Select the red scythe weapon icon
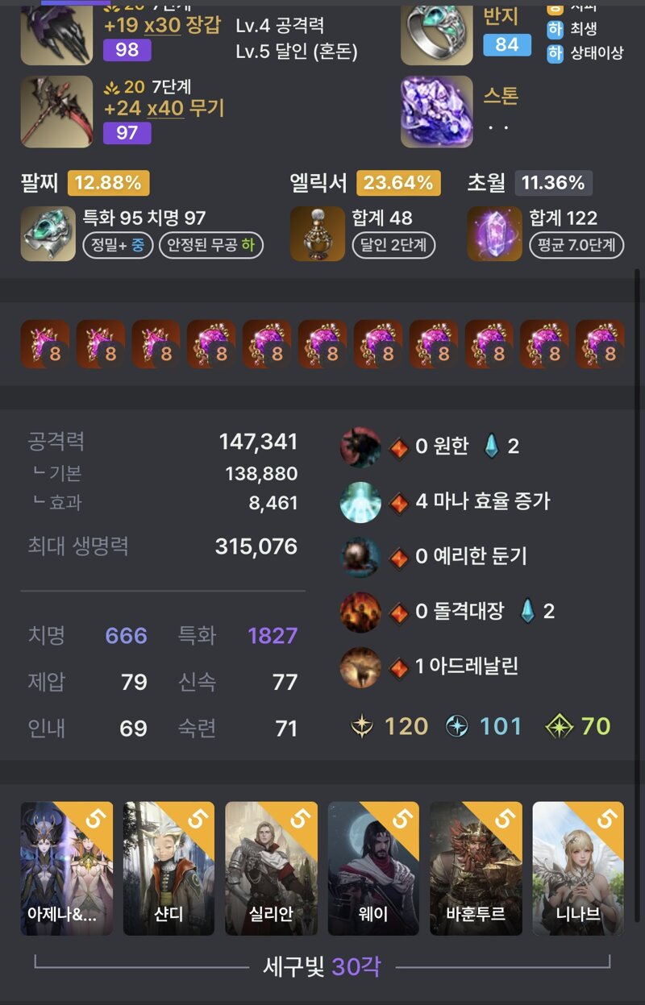Viewport: 645px width, 1005px height. pos(56,112)
